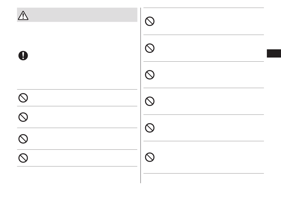This screenshot has height=197, width=281.
Task: Click the vertical divider line between columns
Action: point(141,95)
